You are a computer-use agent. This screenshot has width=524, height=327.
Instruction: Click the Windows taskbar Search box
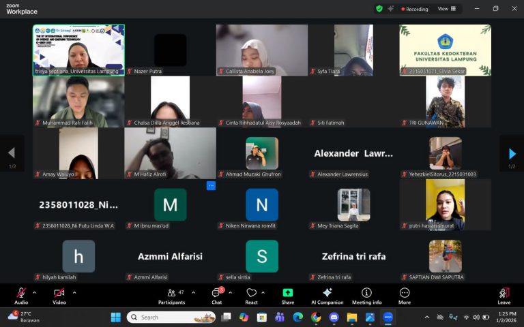171,317
